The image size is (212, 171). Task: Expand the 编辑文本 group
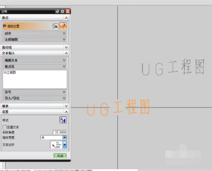tap(35, 60)
